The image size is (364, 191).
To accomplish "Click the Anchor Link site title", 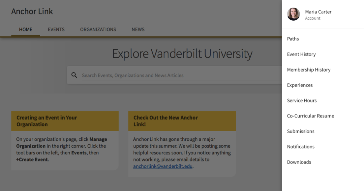I will tap(32, 11).
